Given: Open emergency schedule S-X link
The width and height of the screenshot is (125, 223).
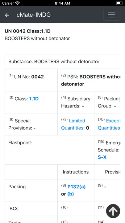Looking at the screenshot, I should [102, 157].
